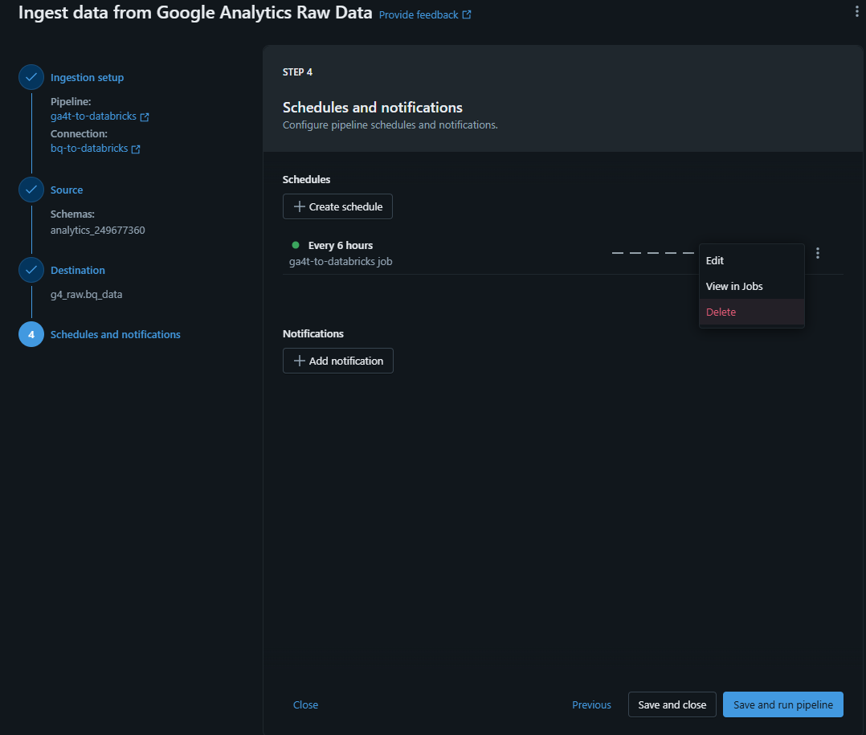Choose Delete from the schedule context menu
This screenshot has width=866, height=735.
click(752, 312)
